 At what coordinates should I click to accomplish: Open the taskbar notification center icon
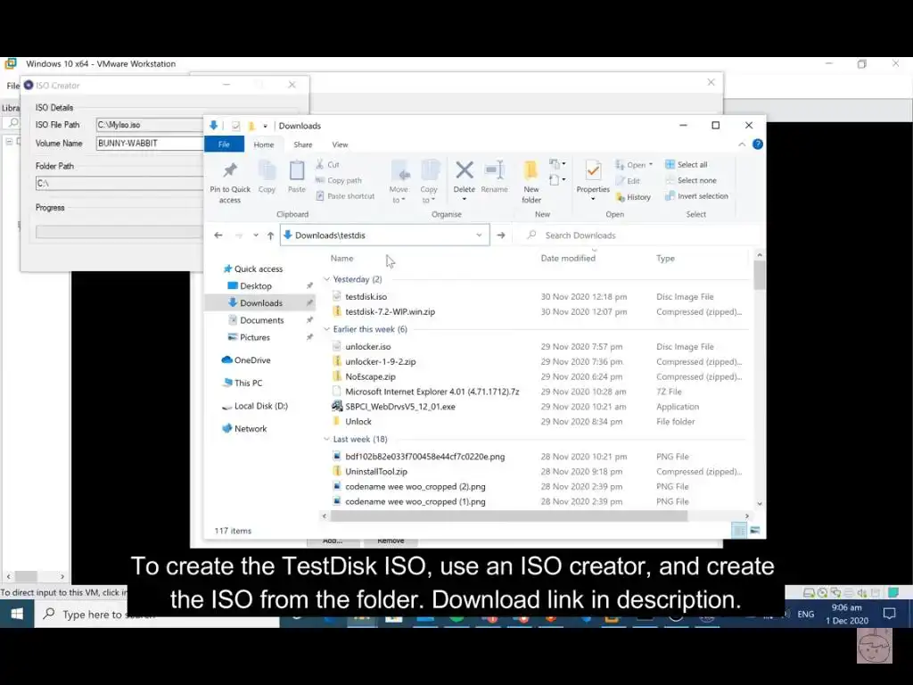tap(889, 614)
